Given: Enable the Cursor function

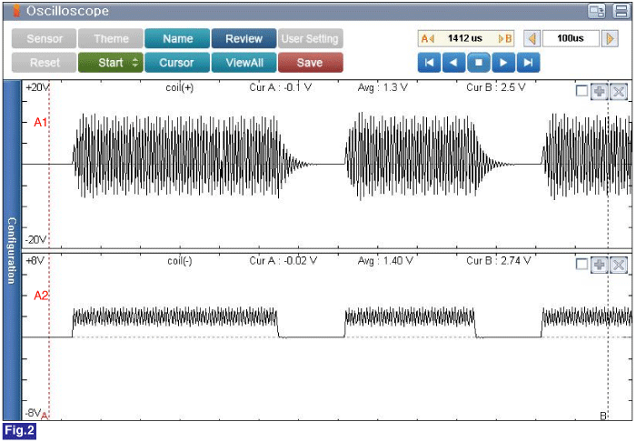Looking at the screenshot, I should (177, 63).
